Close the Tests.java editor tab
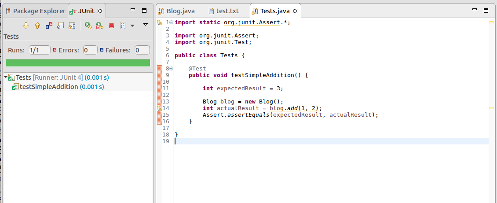This screenshot has height=203, width=497. pyautogui.click(x=295, y=11)
